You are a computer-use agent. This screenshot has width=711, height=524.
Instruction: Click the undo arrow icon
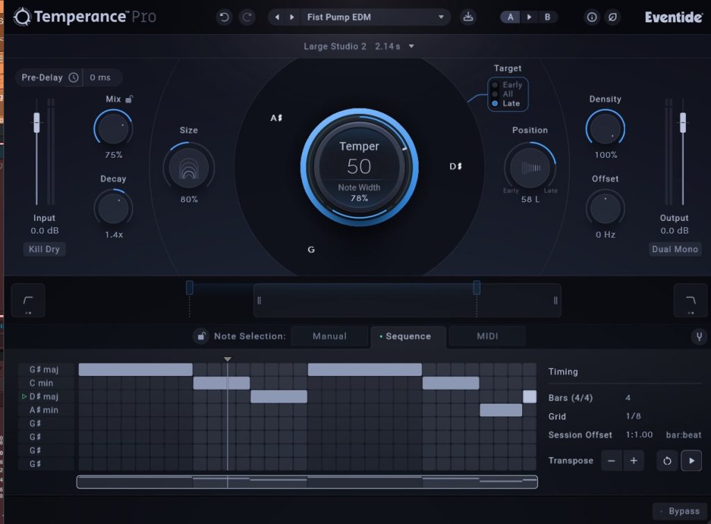224,17
